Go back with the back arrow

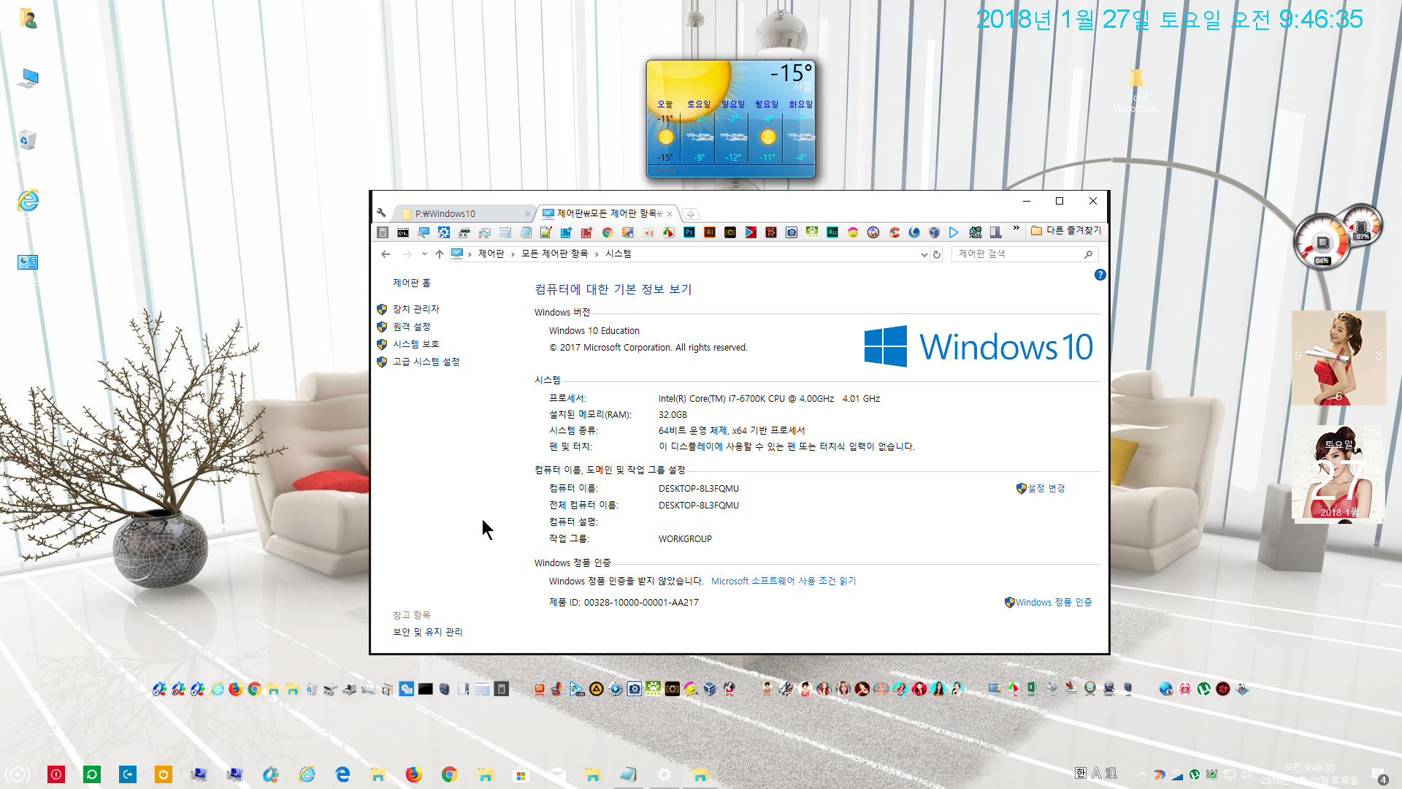386,254
